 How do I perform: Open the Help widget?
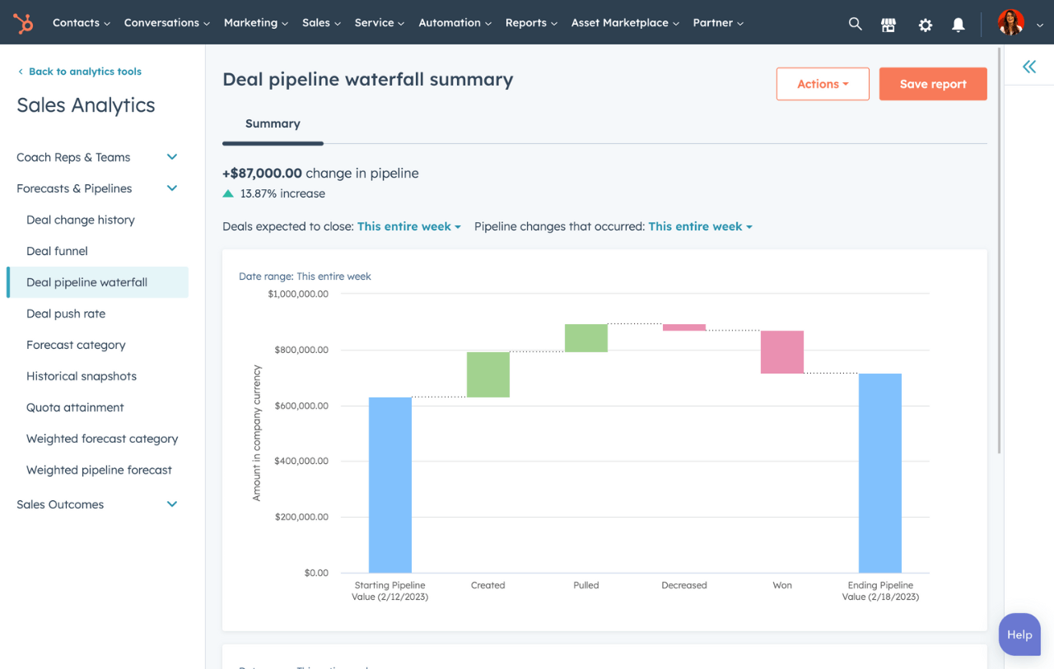[x=1019, y=634]
